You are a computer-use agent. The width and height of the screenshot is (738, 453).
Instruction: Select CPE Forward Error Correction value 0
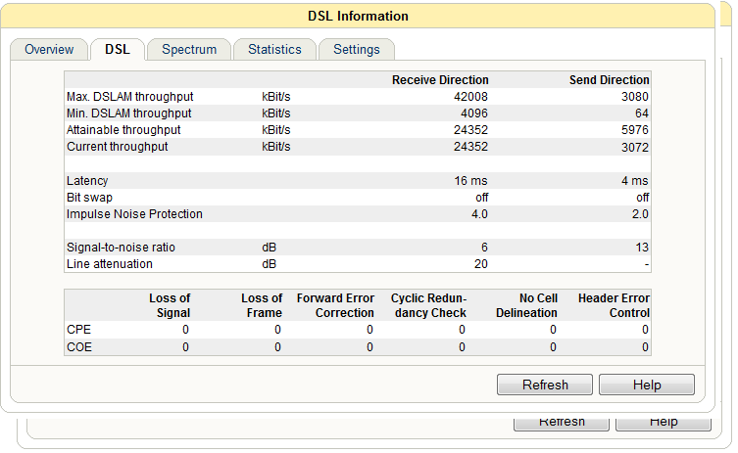pyautogui.click(x=369, y=330)
